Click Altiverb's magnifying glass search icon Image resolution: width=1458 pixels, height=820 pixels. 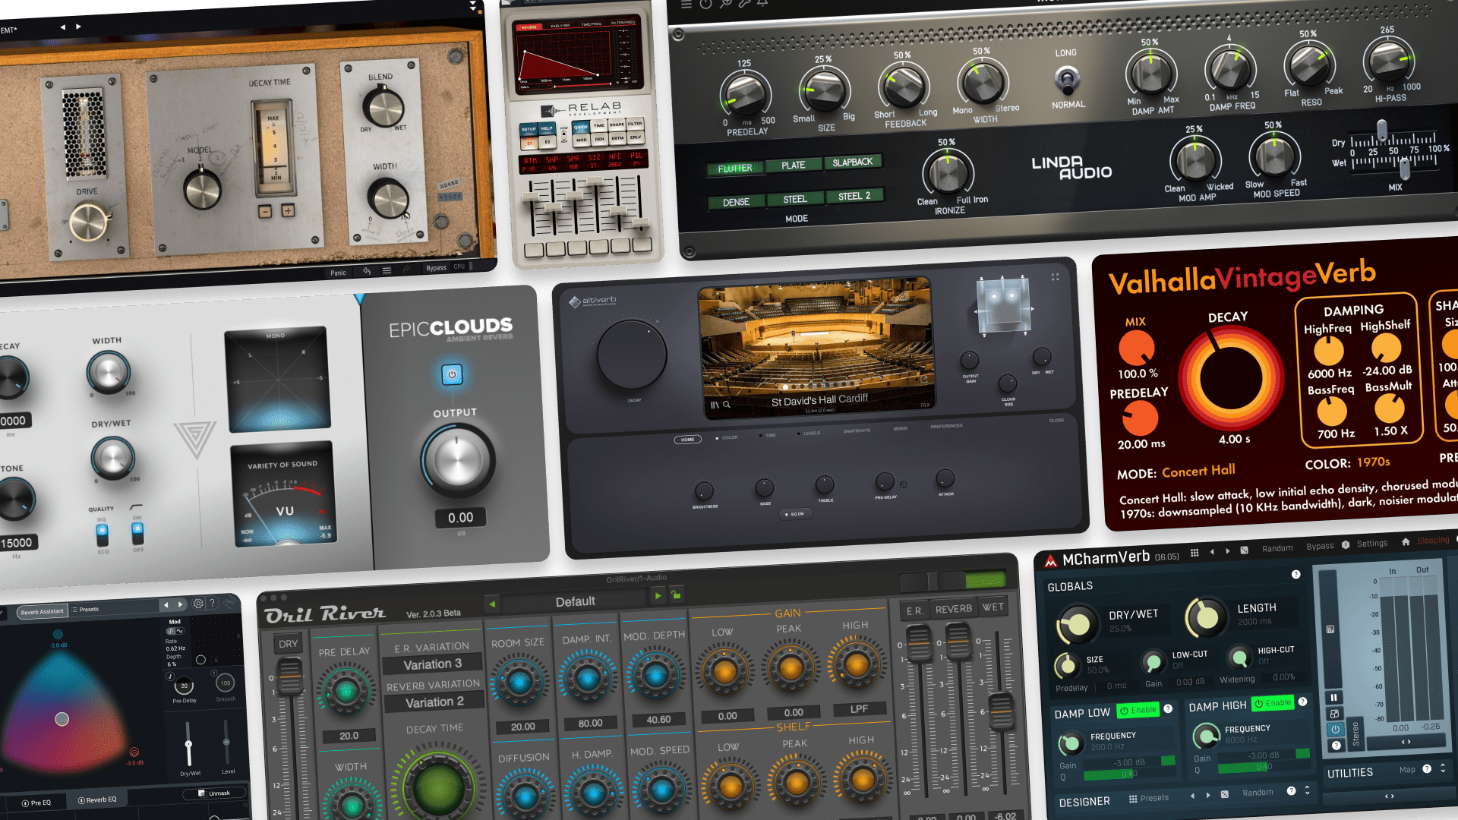pos(725,405)
